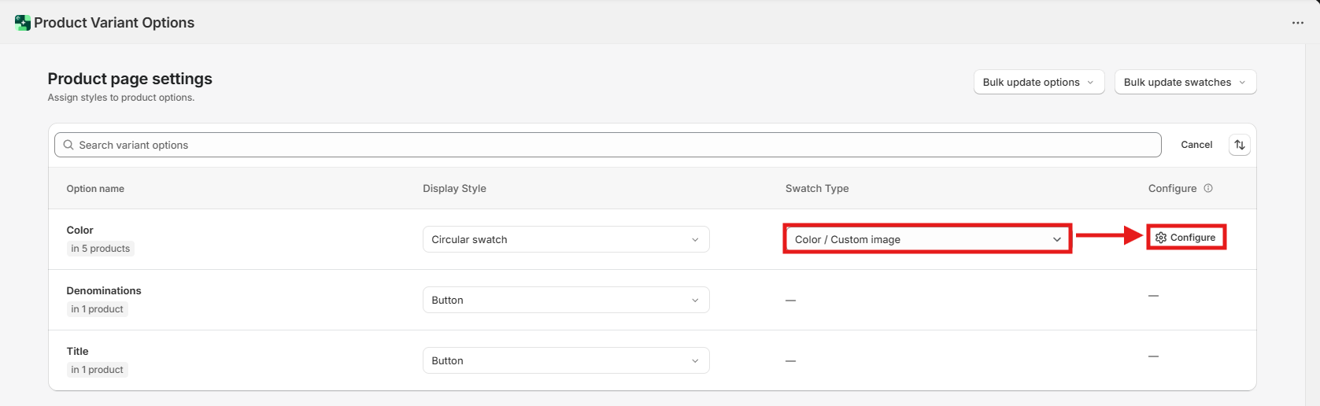The width and height of the screenshot is (1320, 406).
Task: Click 'in 1 product' badge under Denominations
Action: pyautogui.click(x=97, y=309)
